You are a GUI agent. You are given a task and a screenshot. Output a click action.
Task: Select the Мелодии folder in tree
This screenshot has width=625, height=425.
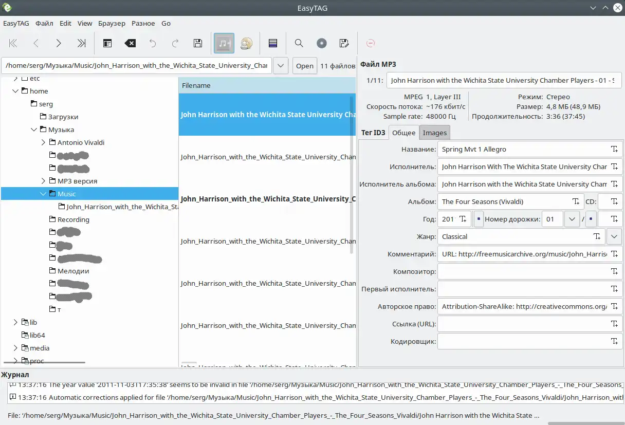pyautogui.click(x=73, y=271)
